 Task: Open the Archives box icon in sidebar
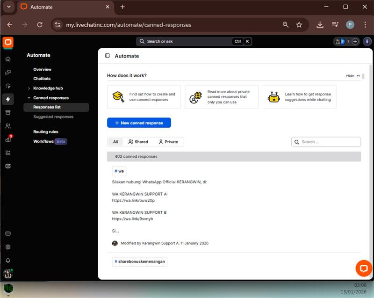(8, 112)
